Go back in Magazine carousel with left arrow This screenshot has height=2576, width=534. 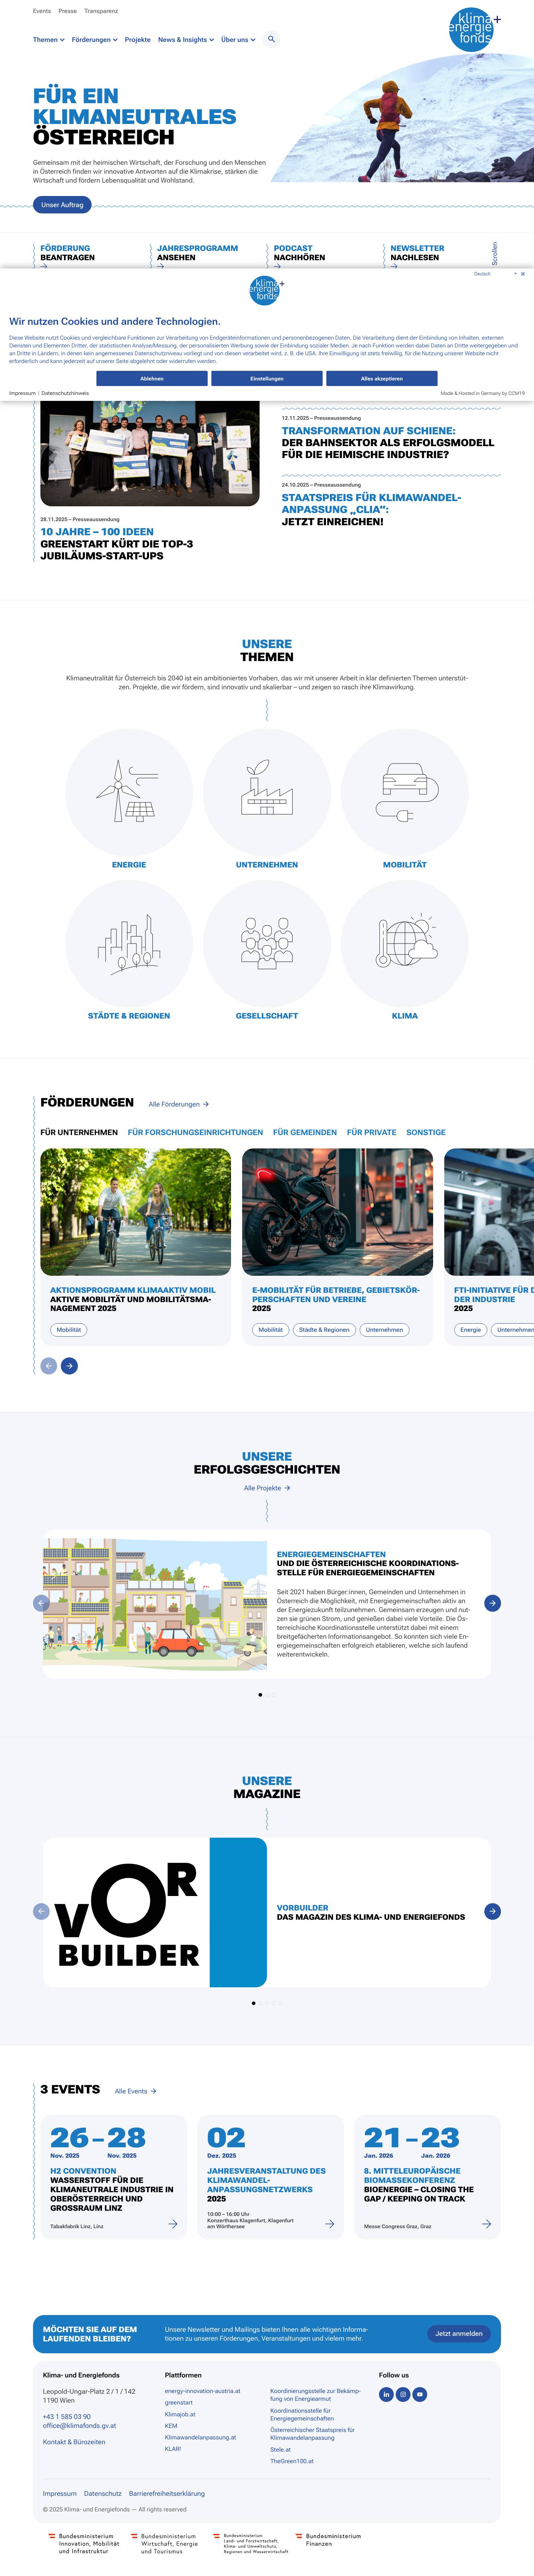click(41, 1911)
